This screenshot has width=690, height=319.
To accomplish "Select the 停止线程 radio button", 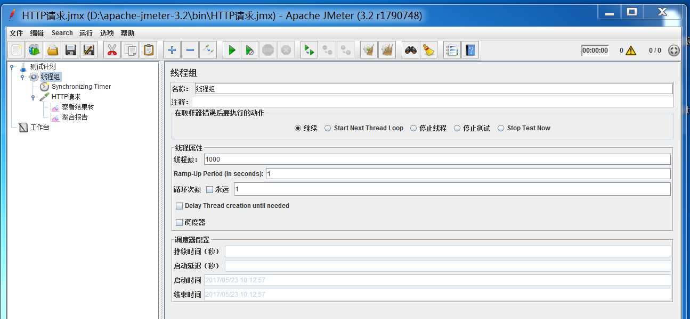I will click(x=413, y=128).
